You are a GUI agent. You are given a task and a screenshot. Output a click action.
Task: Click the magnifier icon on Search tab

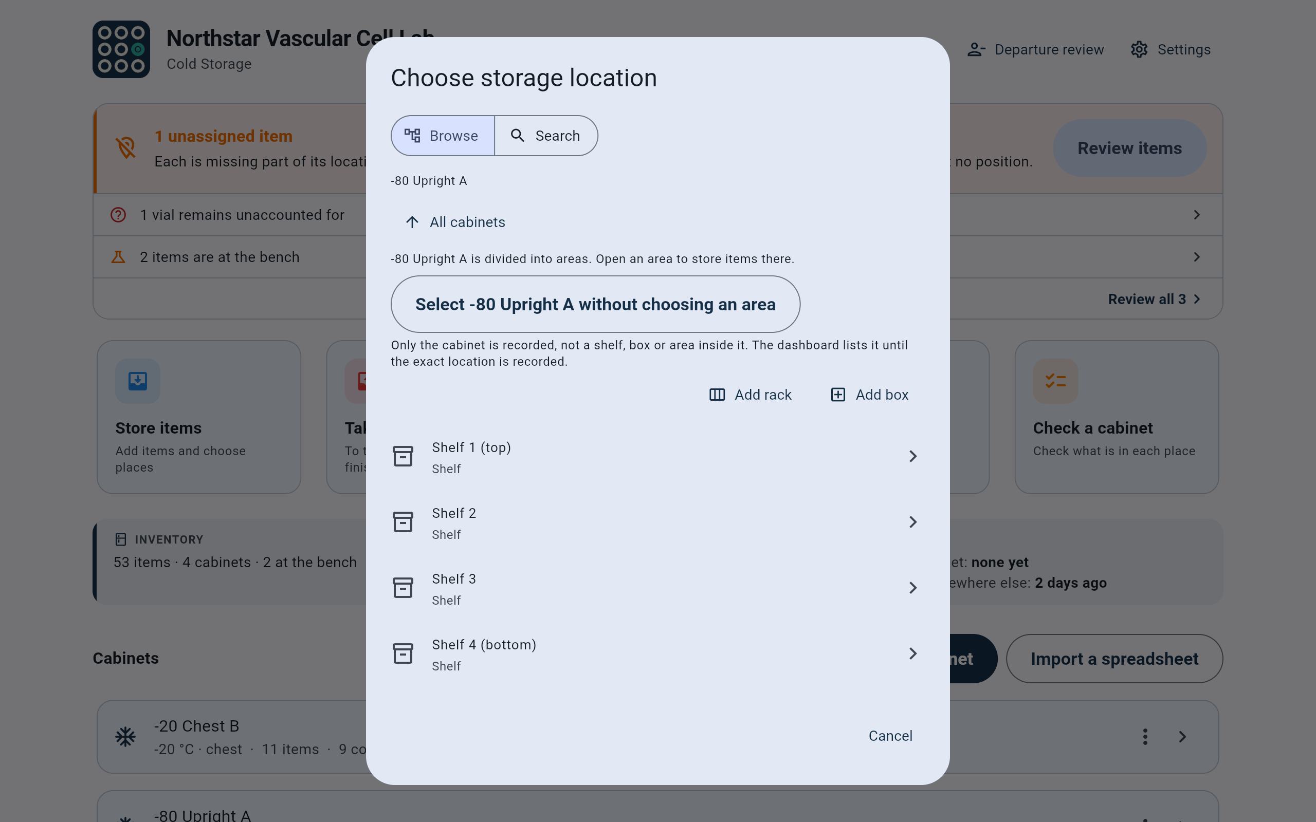click(x=518, y=135)
